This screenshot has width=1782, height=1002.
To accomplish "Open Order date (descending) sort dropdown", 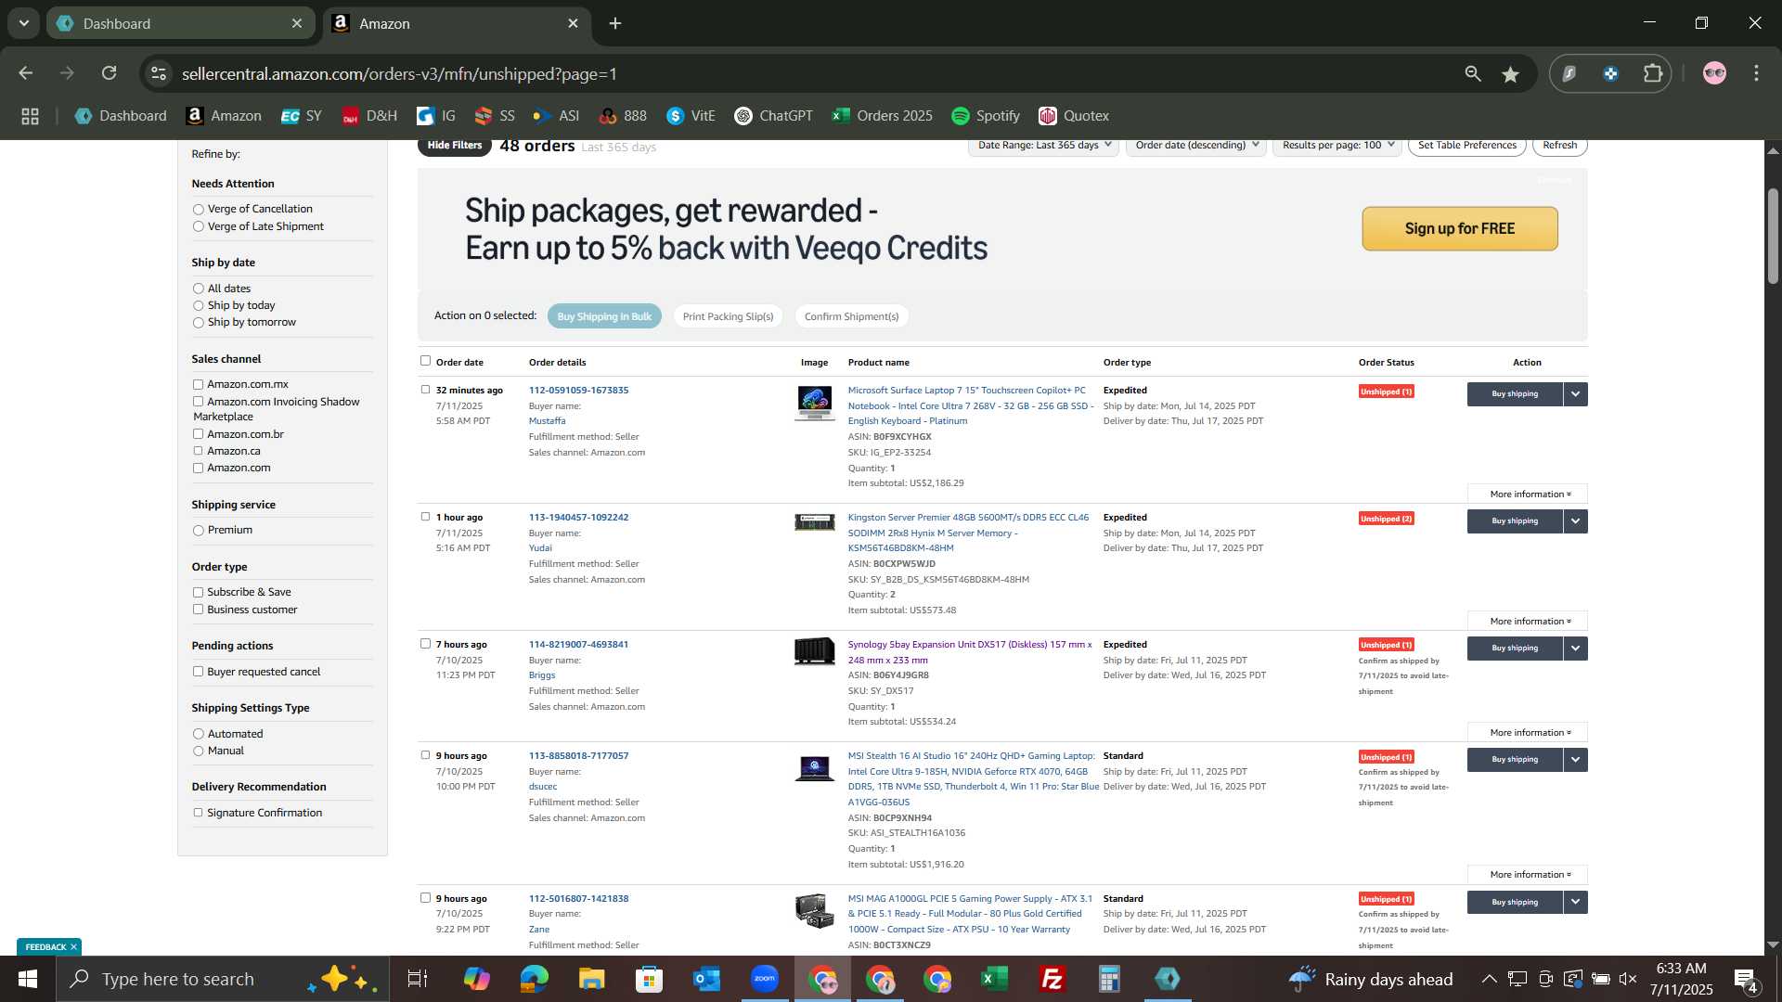I will pos(1196,146).
